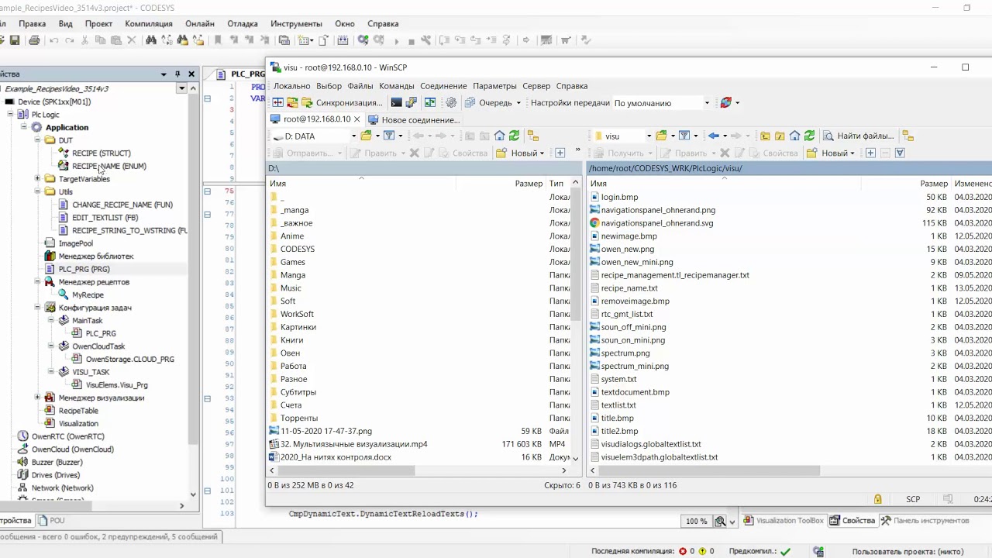Click the zoom magnifier in the CODESYS editor
Screen dimensions: 992x558
pos(720,521)
